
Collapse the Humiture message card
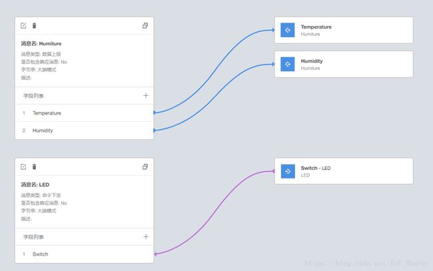click(145, 26)
